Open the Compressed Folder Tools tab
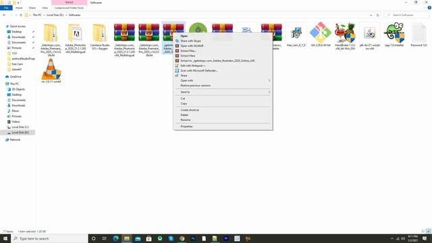Screen dimensions: 432x243 click(x=69, y=7)
